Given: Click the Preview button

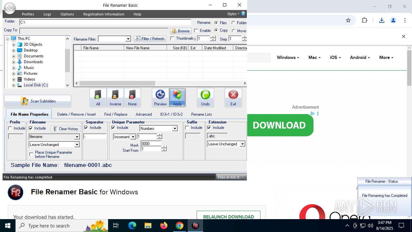Looking at the screenshot, I should (x=160, y=98).
